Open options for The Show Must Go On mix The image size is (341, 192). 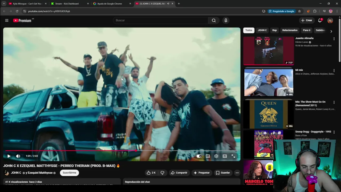coord(334,102)
